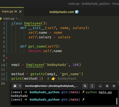Viewport: 119px width, 107px height.
Task: Open the terminal three-dot menu
Action: pos(92,86)
